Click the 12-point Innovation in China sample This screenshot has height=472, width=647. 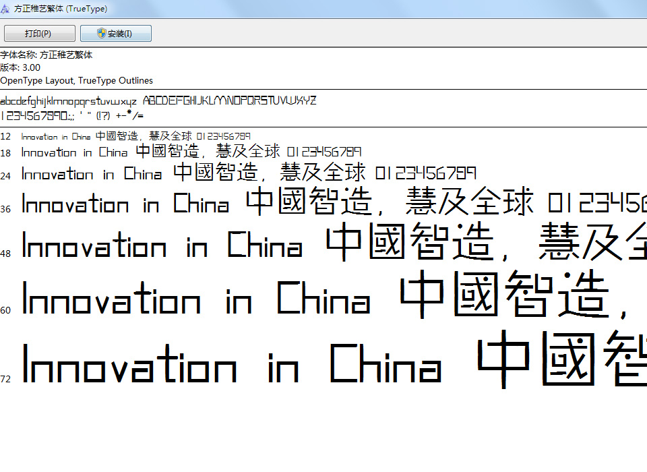click(56, 137)
